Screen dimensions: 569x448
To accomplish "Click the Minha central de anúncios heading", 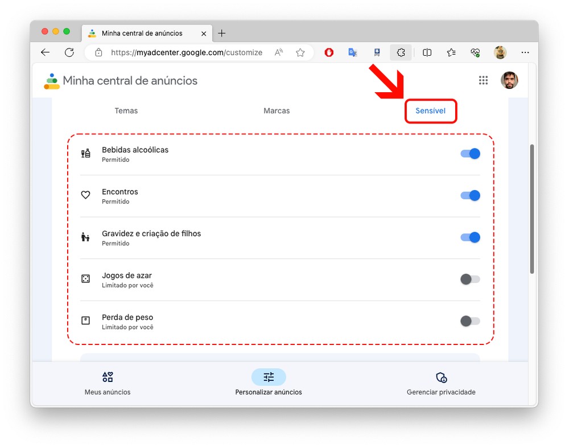I will point(130,81).
